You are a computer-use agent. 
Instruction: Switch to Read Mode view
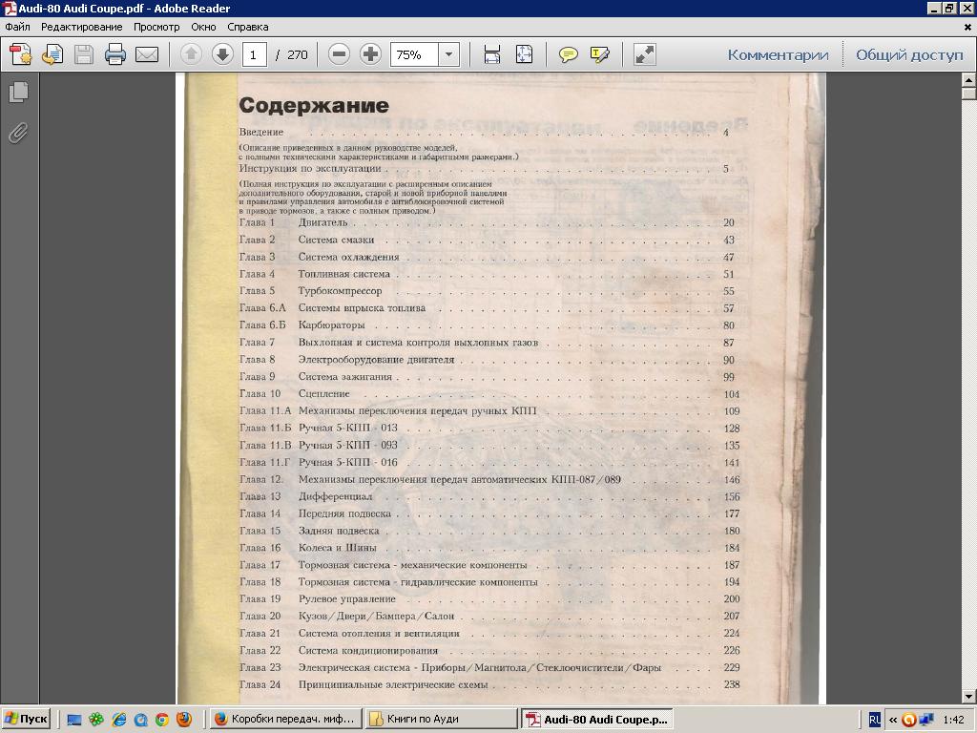[645, 54]
